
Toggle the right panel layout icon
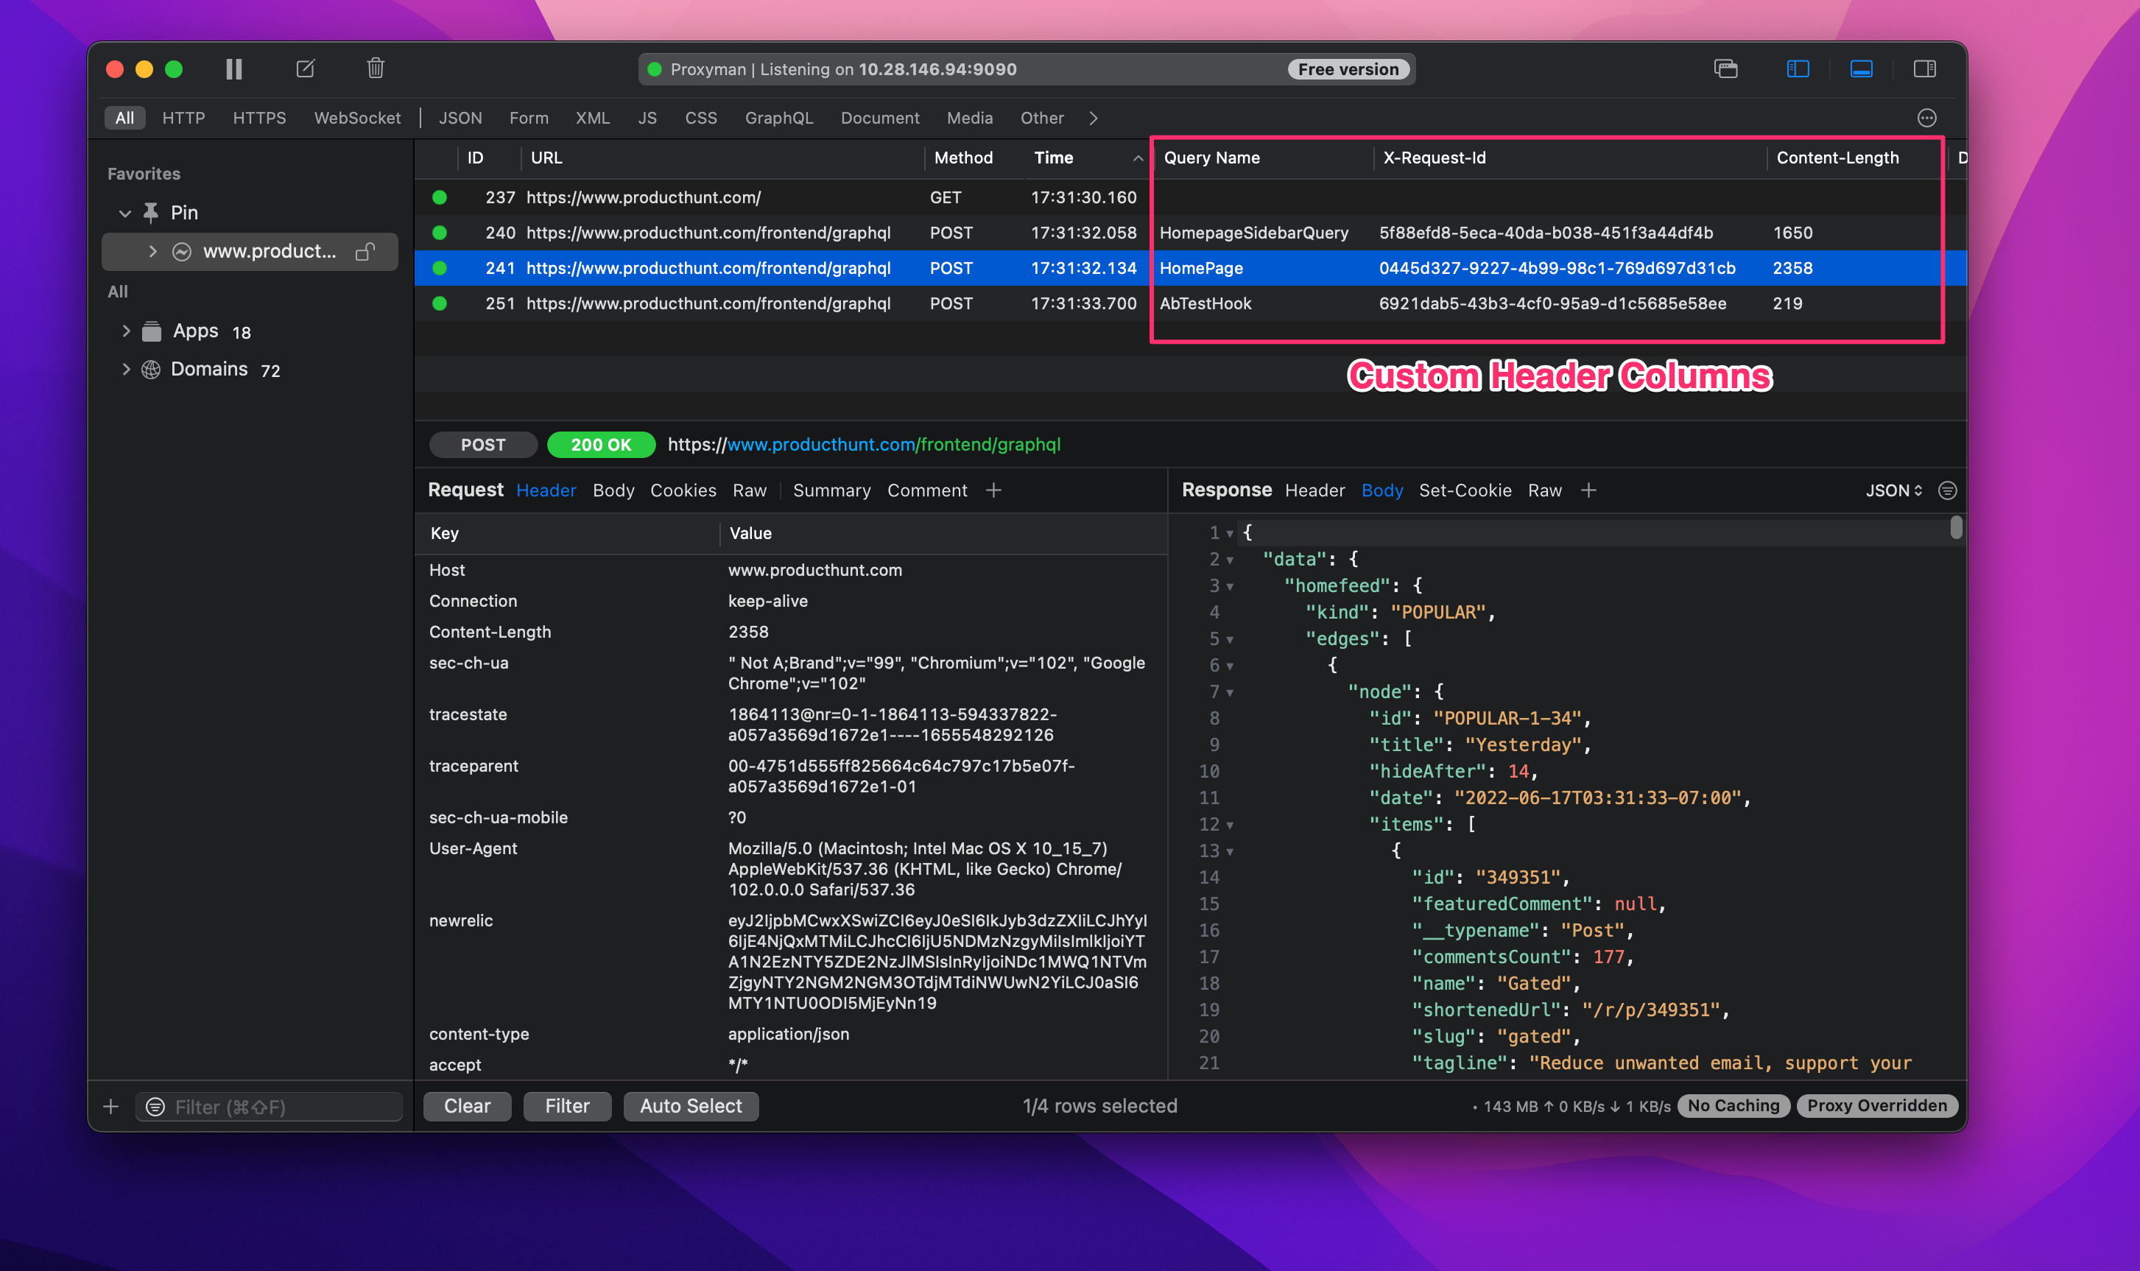1924,68
